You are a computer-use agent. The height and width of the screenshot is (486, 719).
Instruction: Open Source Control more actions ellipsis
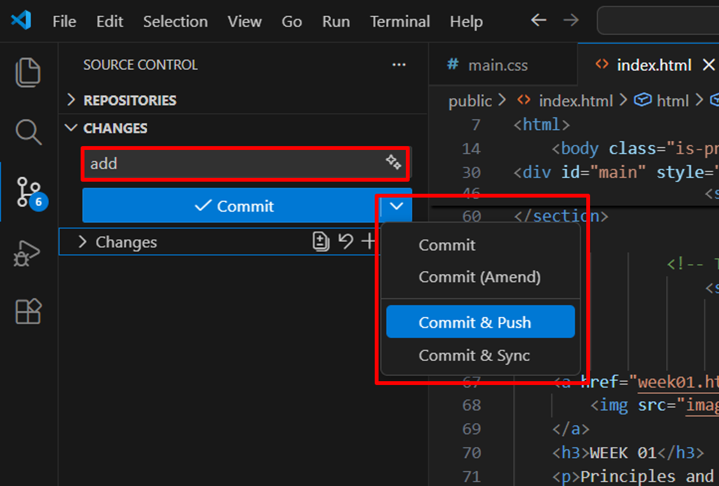coord(399,65)
